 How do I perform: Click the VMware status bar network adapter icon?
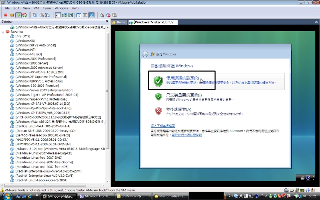pyautogui.click(x=302, y=190)
